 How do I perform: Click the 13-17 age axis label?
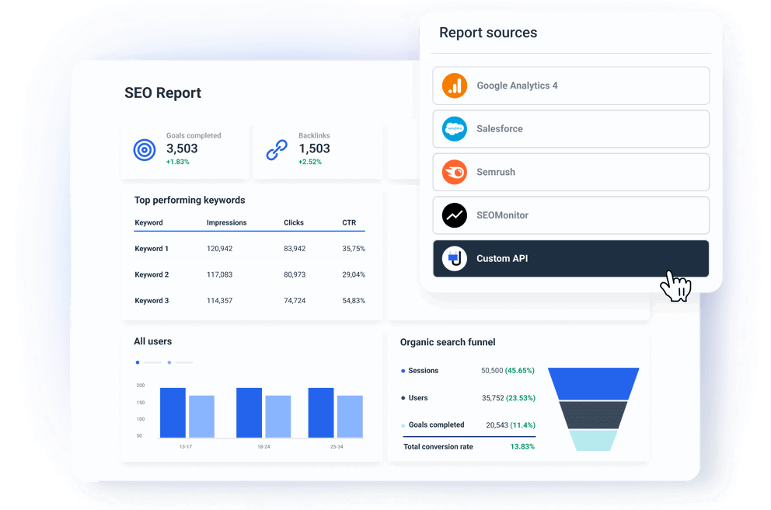coord(186,447)
